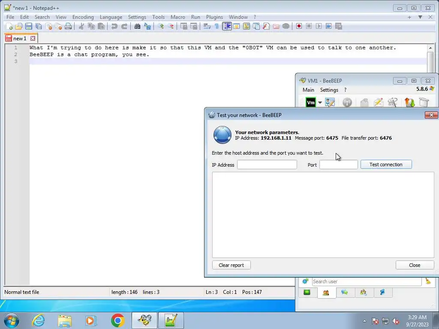The image size is (439, 329).
Task: Click the Notepad++ vertical scrollbar up arrow
Action: [430, 48]
